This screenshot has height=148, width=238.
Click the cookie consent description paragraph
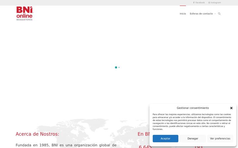(x=192, y=122)
